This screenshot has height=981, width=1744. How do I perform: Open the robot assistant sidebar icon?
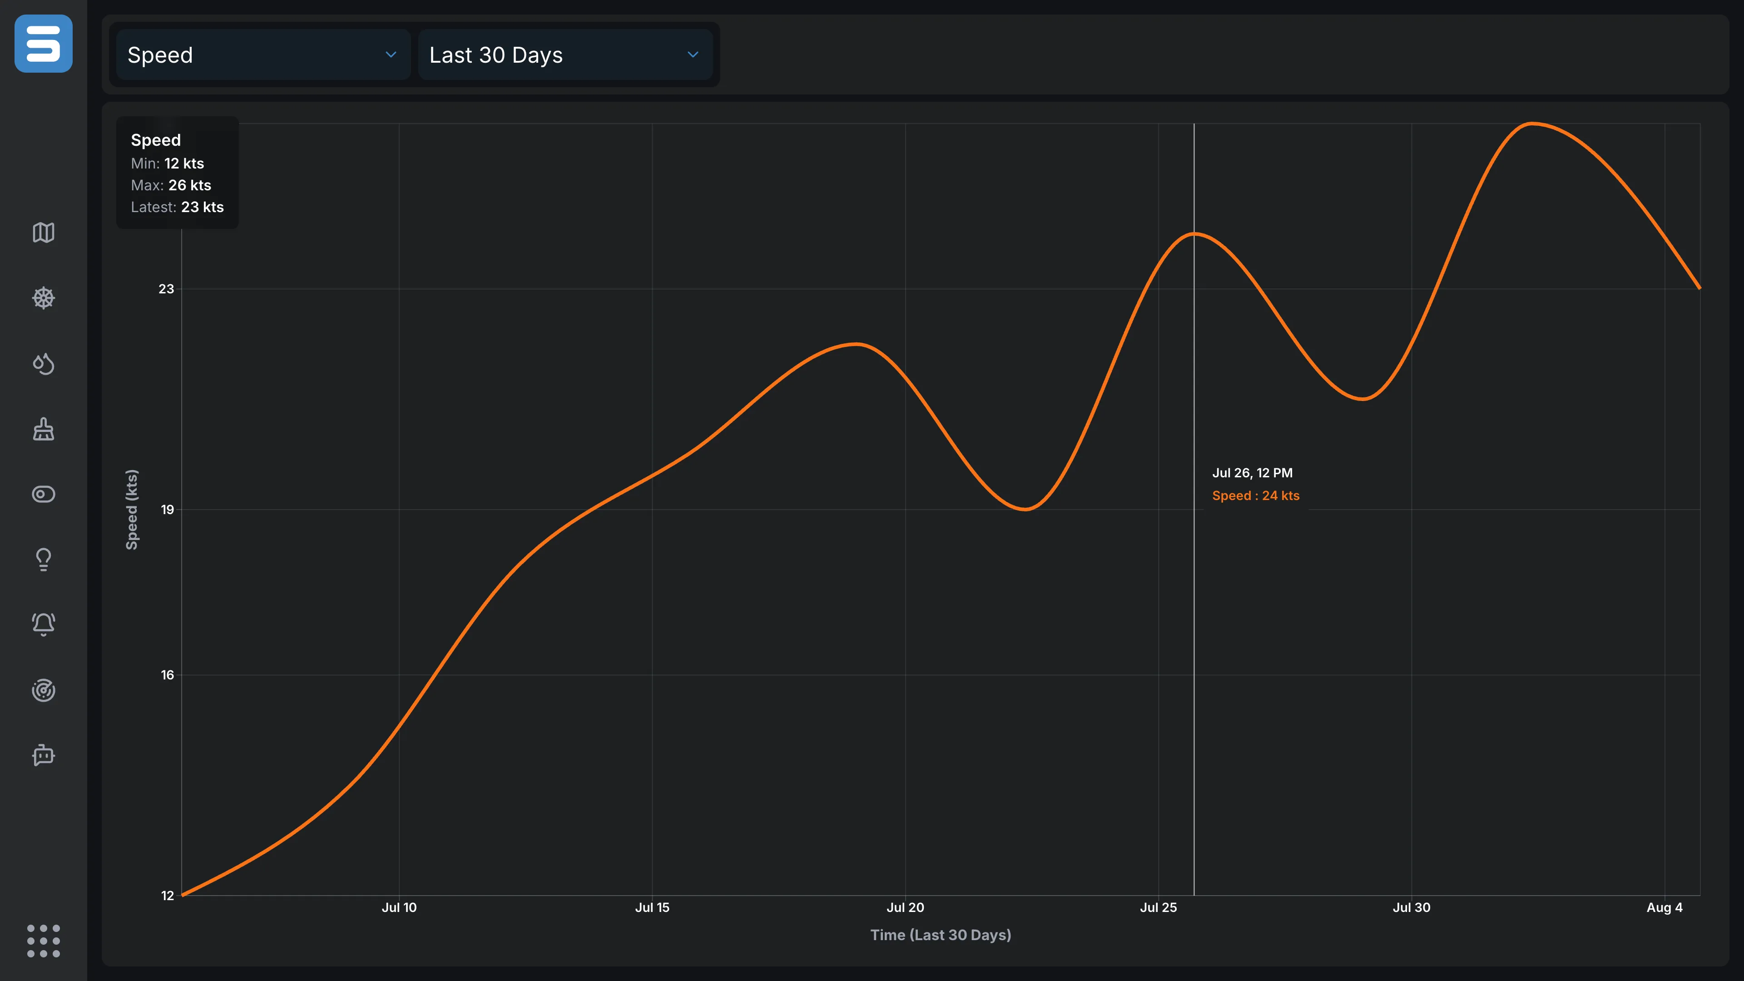point(43,755)
